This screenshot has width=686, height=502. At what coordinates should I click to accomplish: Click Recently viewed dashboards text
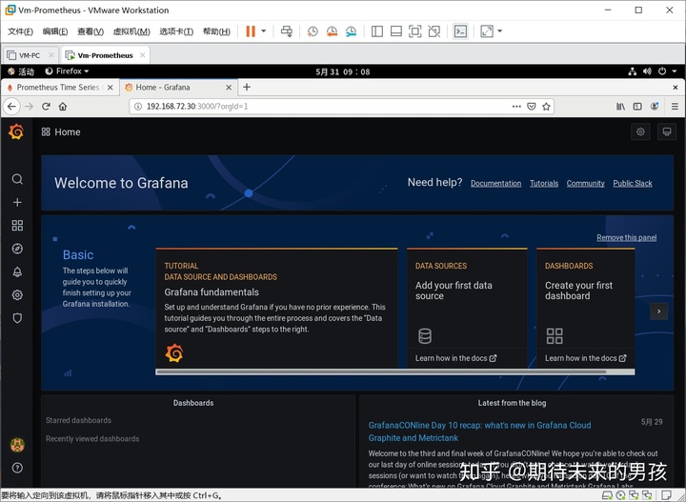click(92, 438)
